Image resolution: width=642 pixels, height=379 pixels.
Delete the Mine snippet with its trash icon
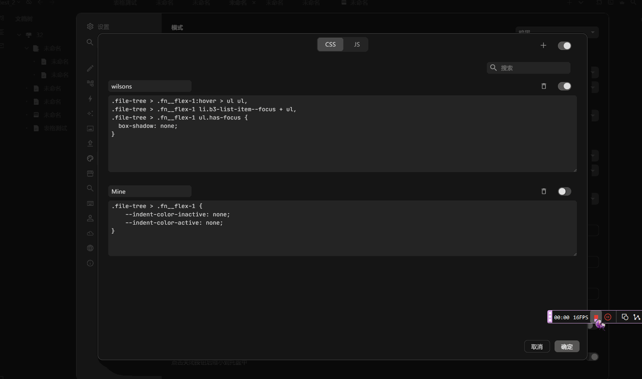coord(544,191)
